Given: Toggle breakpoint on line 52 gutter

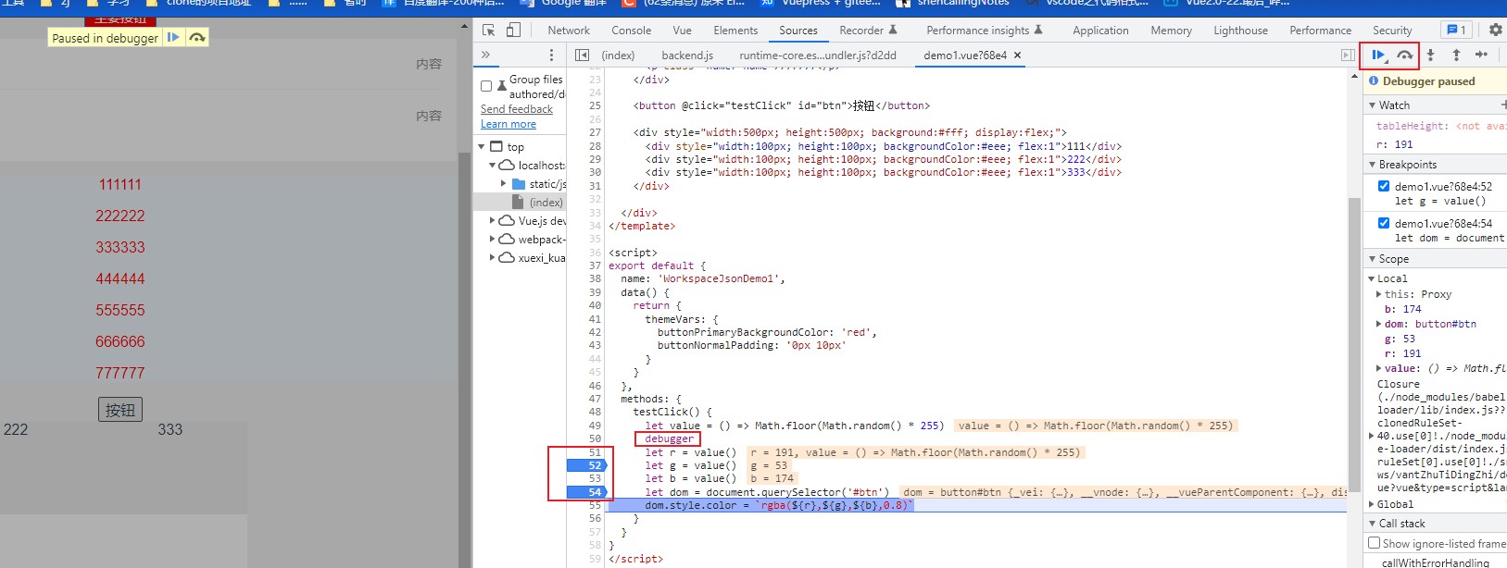Looking at the screenshot, I should coord(586,465).
